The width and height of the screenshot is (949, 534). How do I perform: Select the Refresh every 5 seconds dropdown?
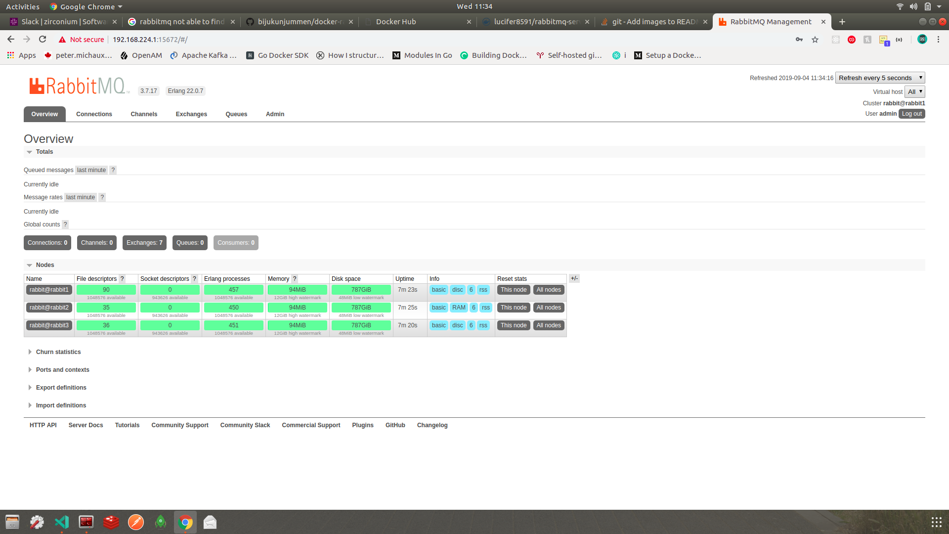point(880,78)
